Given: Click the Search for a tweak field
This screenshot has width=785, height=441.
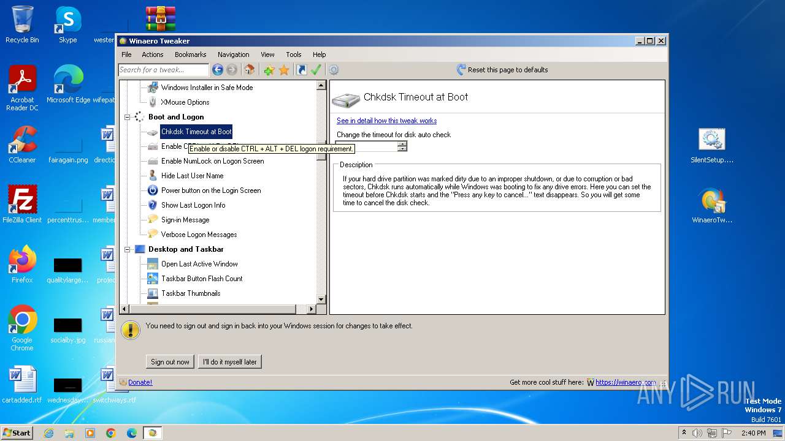Looking at the screenshot, I should (x=163, y=70).
